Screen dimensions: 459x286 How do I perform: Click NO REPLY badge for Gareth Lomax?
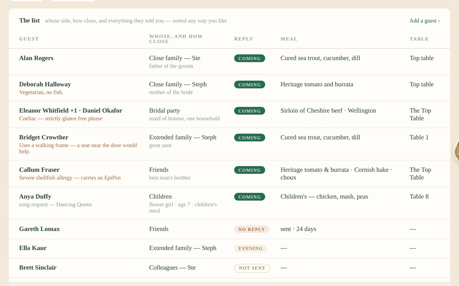click(x=251, y=229)
